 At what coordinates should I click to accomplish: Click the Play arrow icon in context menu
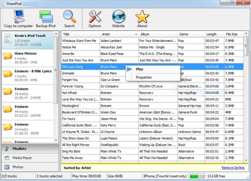[x=129, y=69]
